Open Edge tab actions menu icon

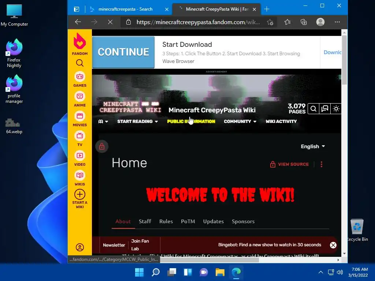pos(77,9)
